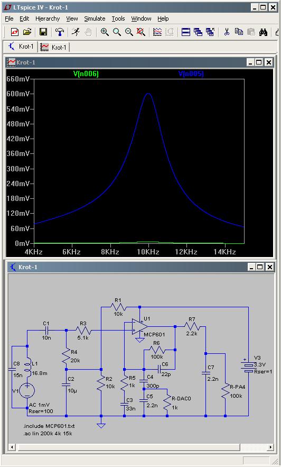Click horizontal scrollbar right arrow

pyautogui.click(x=270, y=447)
